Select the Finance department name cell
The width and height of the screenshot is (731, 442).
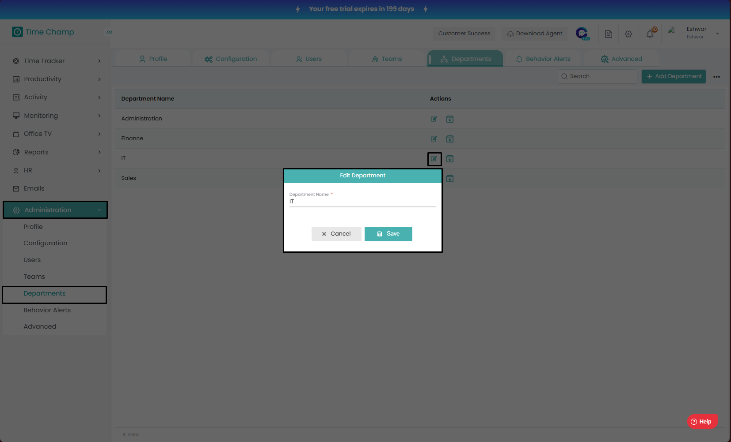click(132, 139)
